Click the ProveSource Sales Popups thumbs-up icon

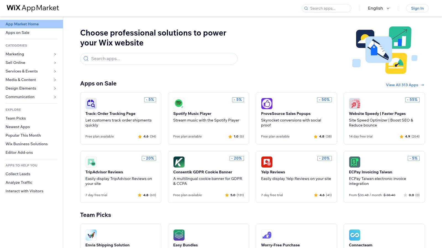coord(267,103)
